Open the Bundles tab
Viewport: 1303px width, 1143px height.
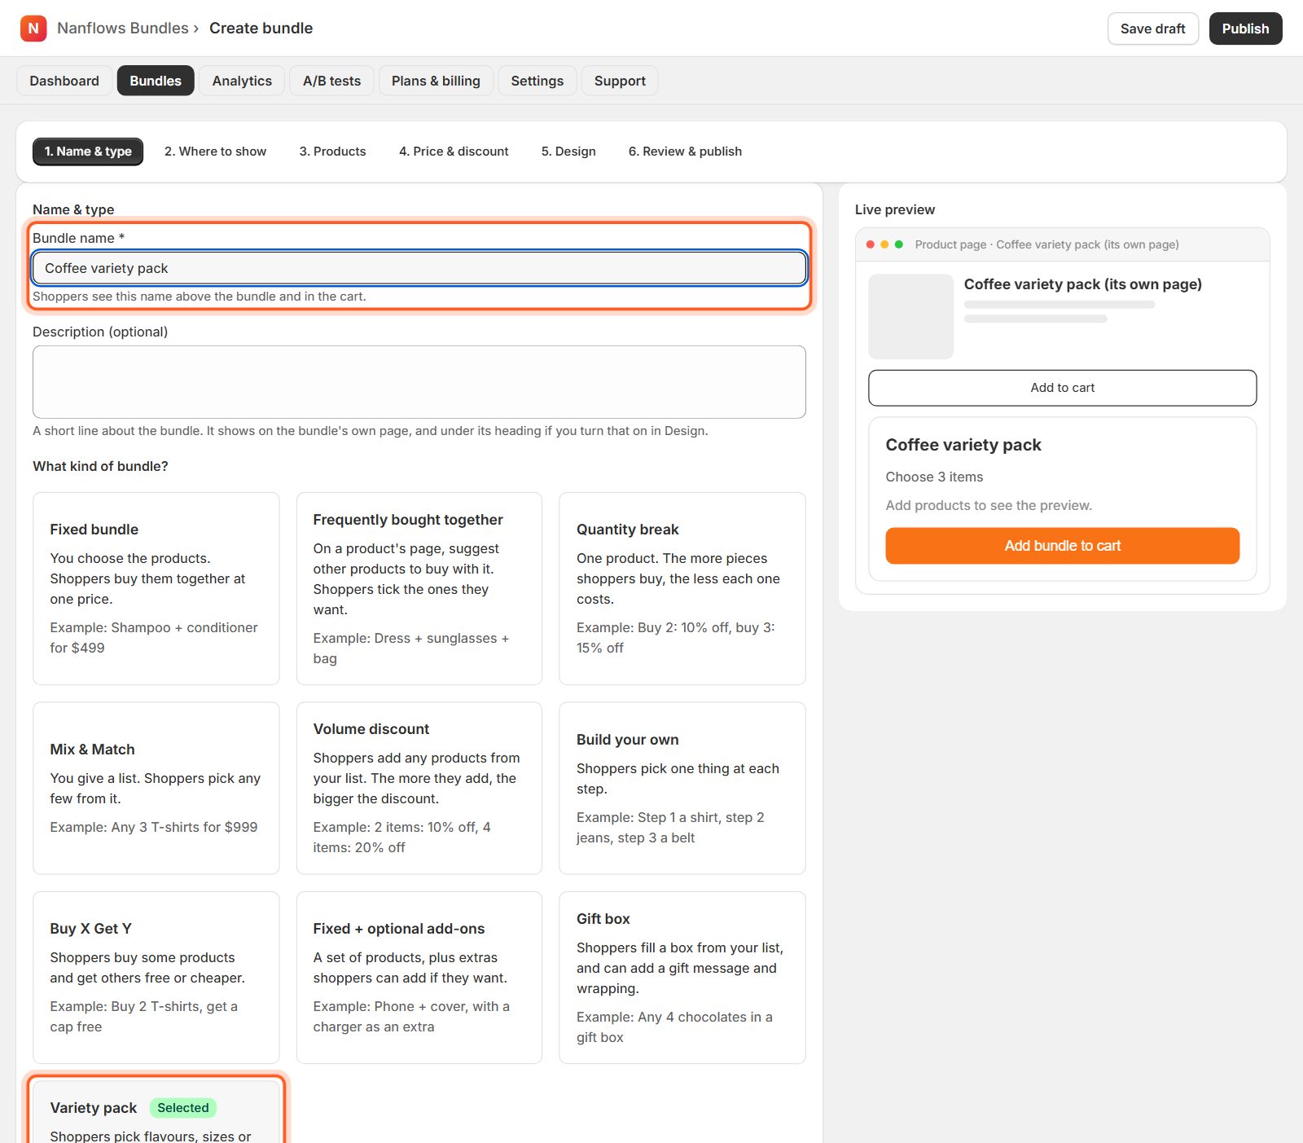coord(156,81)
